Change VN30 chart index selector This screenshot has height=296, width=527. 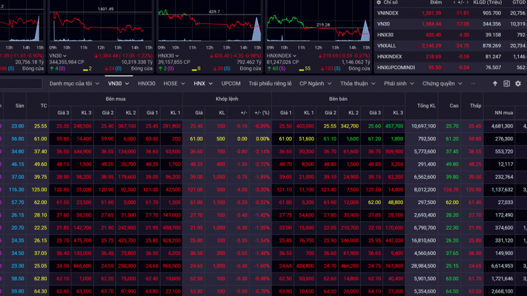click(58, 56)
